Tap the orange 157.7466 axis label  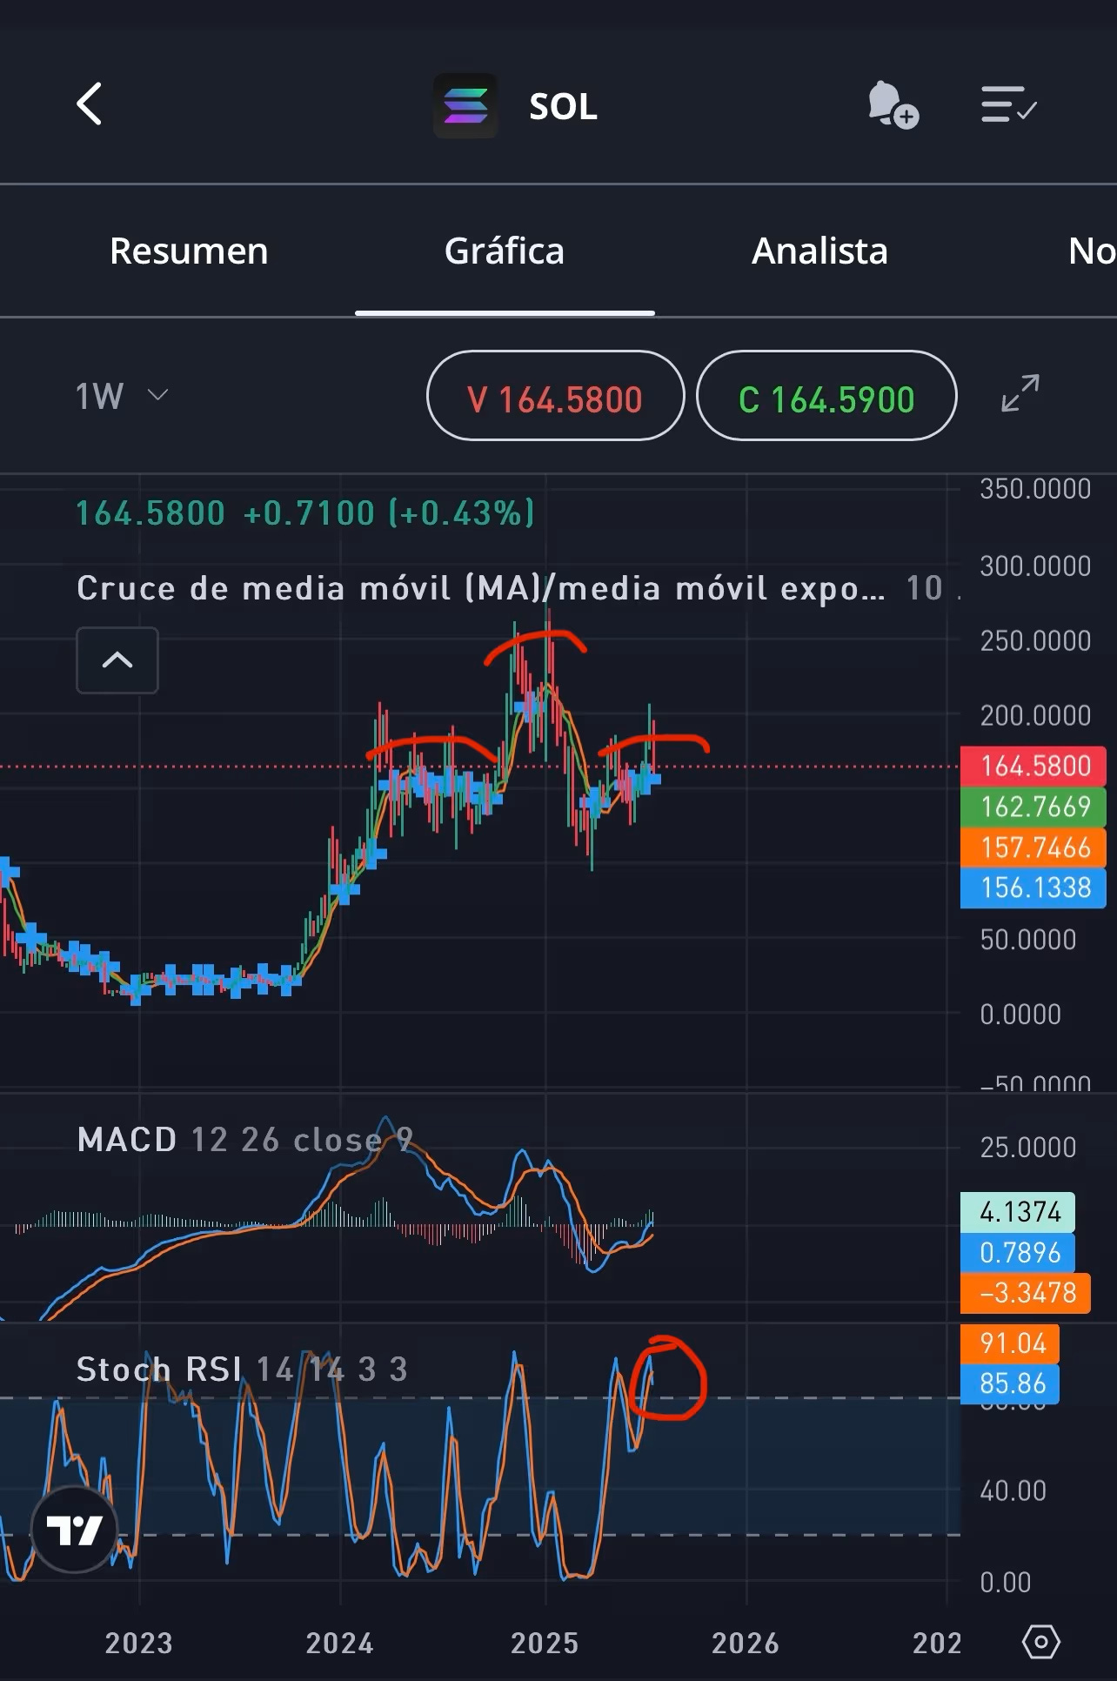click(1033, 847)
